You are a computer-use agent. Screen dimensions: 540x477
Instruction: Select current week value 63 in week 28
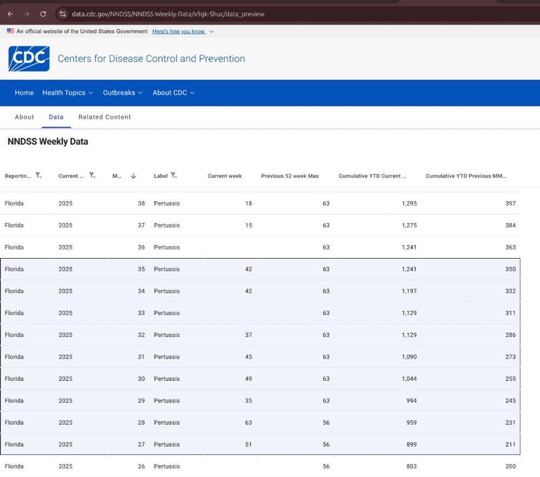tap(248, 422)
